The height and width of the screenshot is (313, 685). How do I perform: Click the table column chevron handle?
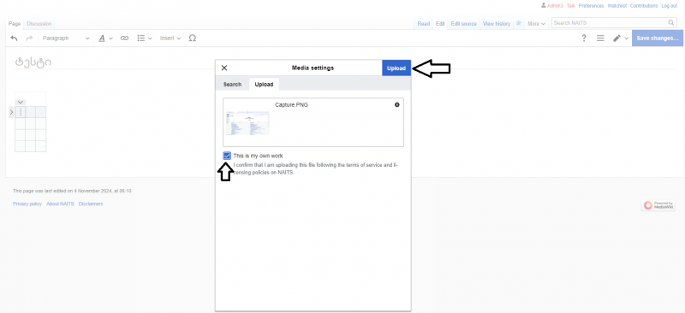coord(20,102)
